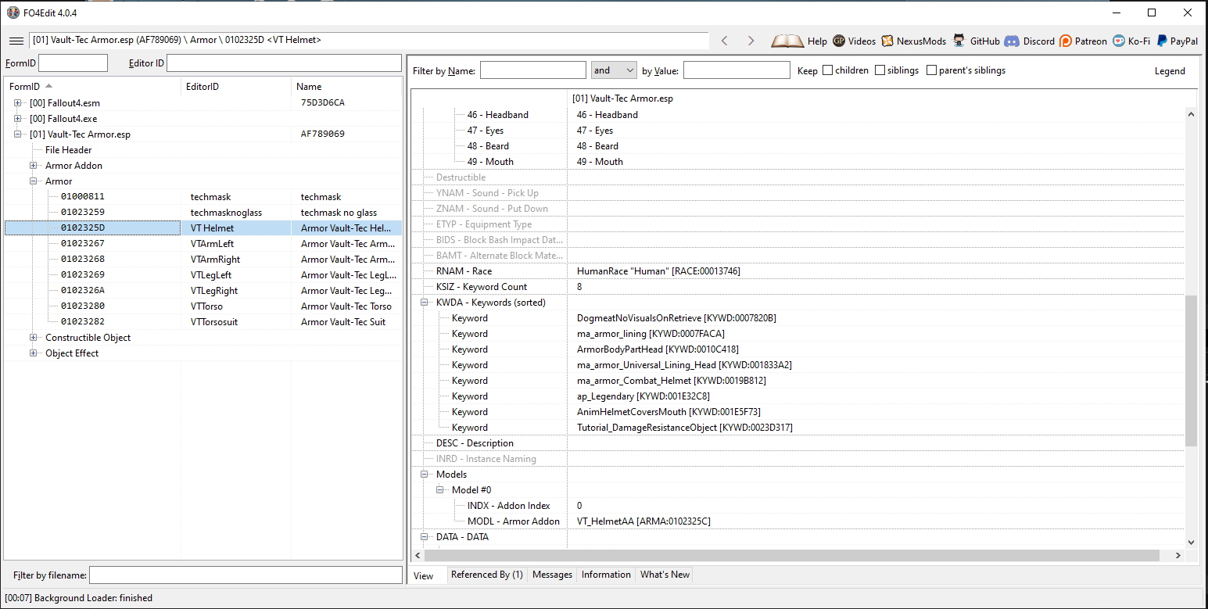Click the by Value filter field
The width and height of the screenshot is (1208, 609).
(737, 70)
